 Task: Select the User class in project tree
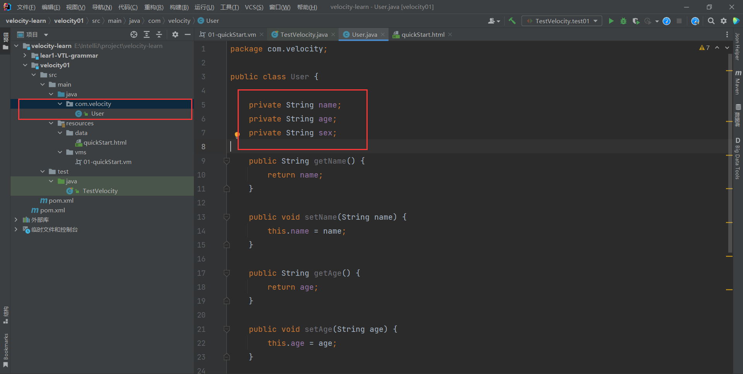(x=98, y=113)
